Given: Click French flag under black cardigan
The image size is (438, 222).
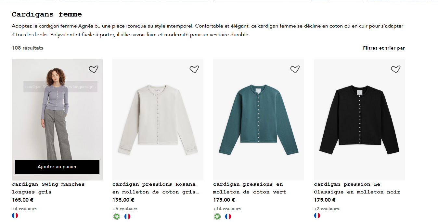Looking at the screenshot, I should pos(317,216).
